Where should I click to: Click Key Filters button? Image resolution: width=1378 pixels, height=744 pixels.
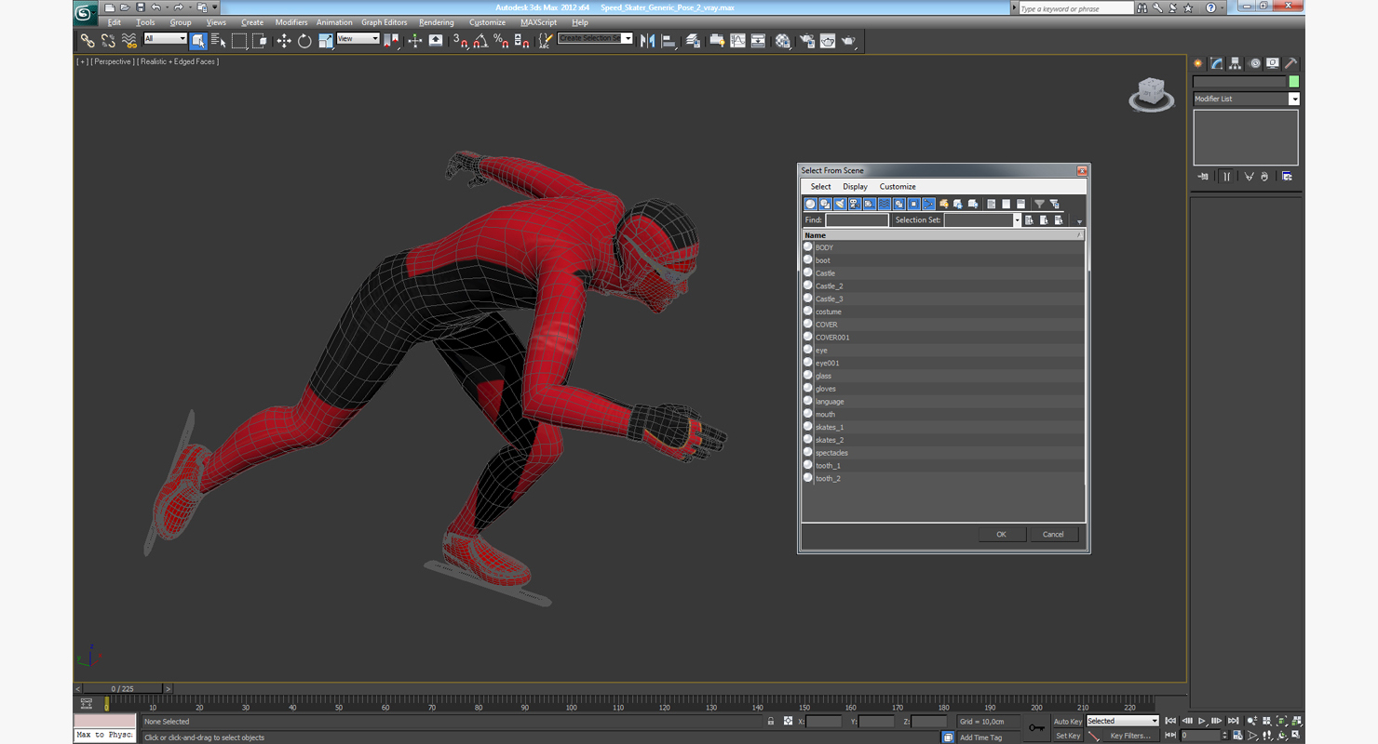click(1130, 736)
